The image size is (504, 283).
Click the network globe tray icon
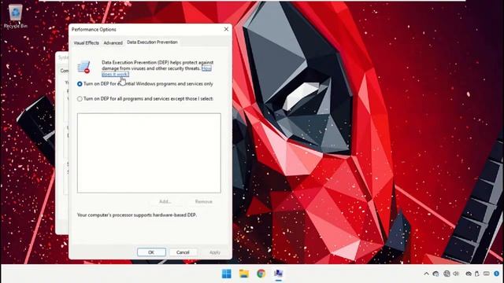click(x=447, y=274)
